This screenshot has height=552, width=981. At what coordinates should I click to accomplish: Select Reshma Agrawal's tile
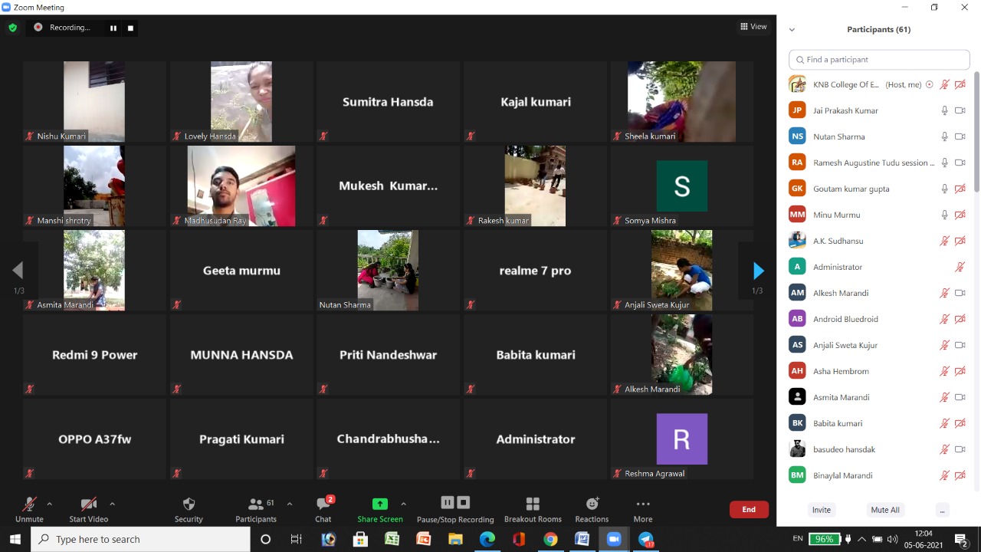(x=681, y=439)
